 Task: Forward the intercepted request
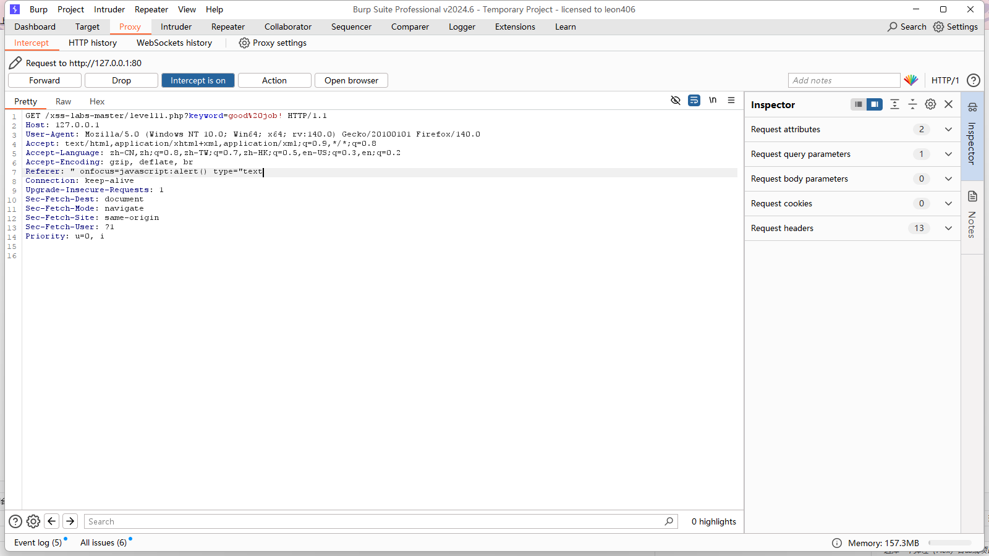tap(45, 80)
